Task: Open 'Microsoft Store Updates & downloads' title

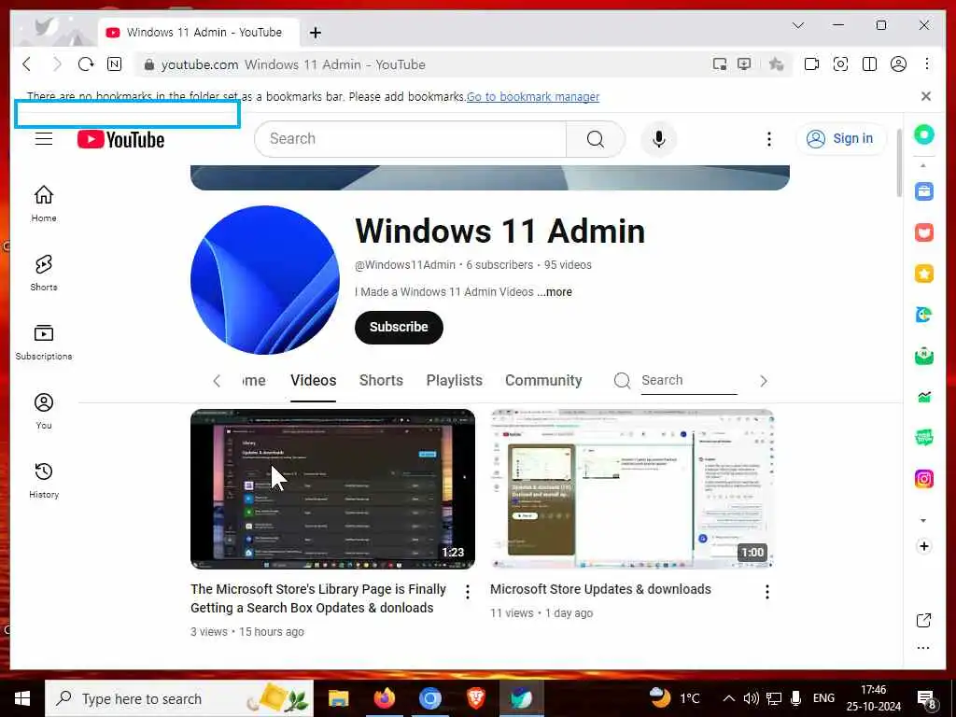Action: [600, 590]
